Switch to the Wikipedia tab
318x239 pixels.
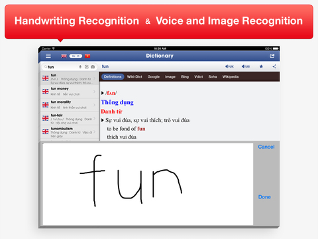click(x=231, y=77)
